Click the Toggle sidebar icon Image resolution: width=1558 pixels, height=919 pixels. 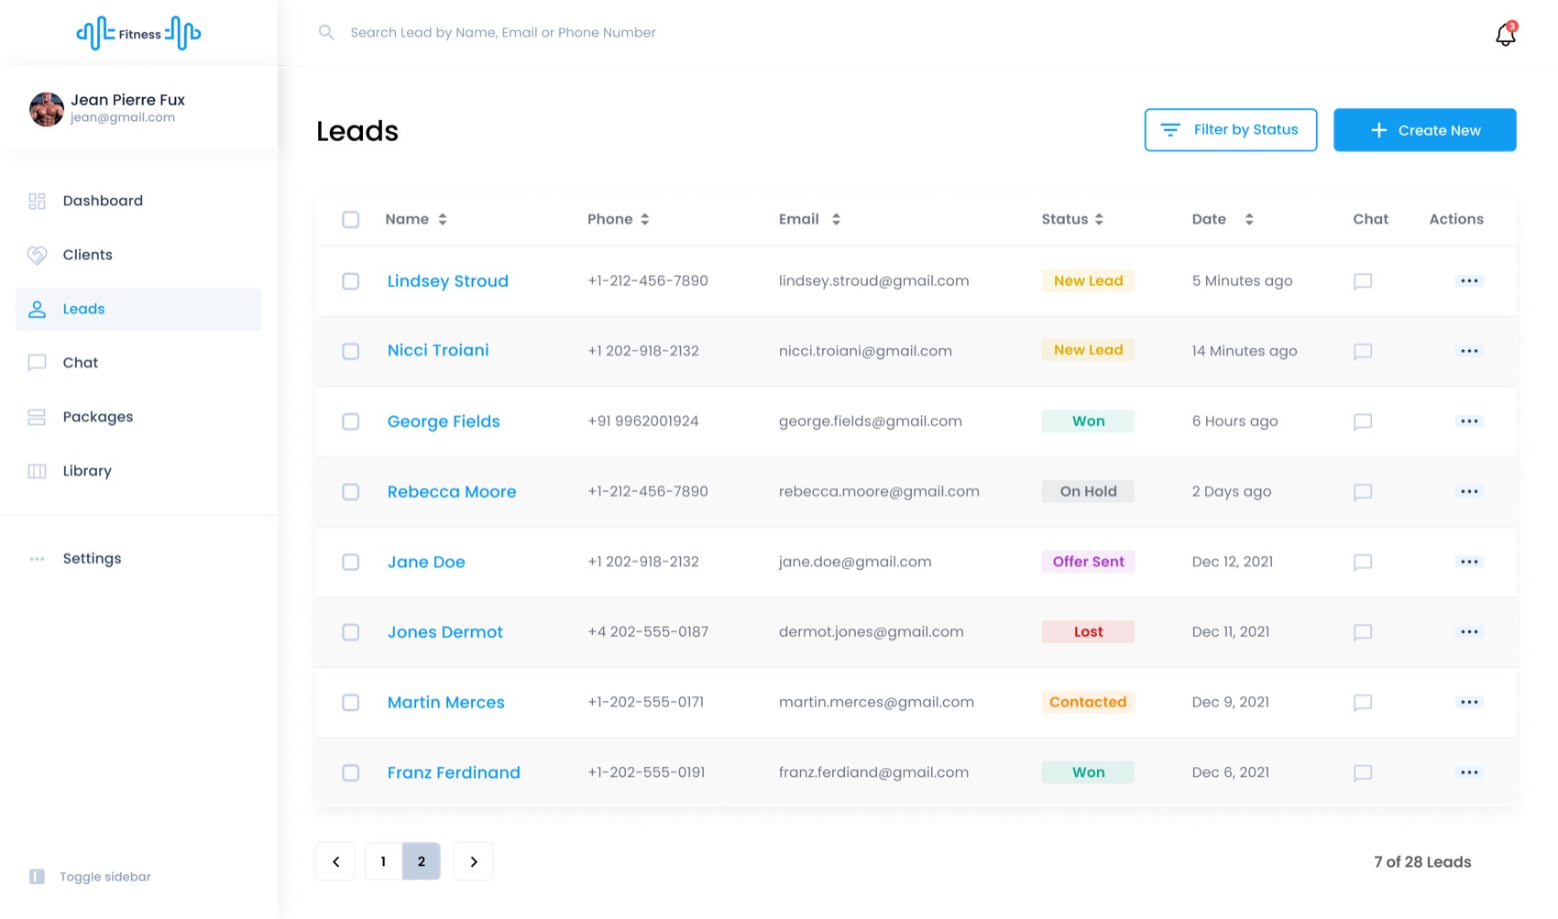[37, 877]
